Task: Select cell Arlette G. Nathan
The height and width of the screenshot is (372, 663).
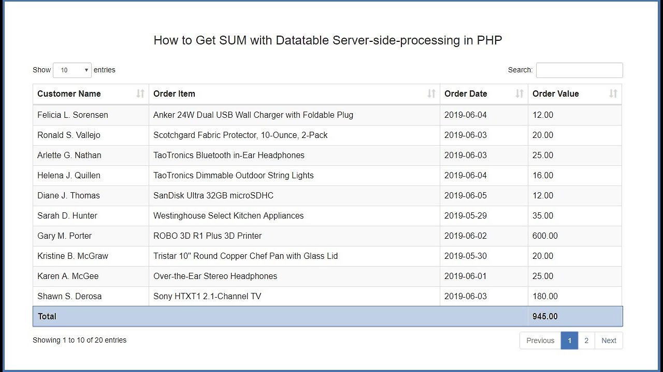Action: click(91, 155)
